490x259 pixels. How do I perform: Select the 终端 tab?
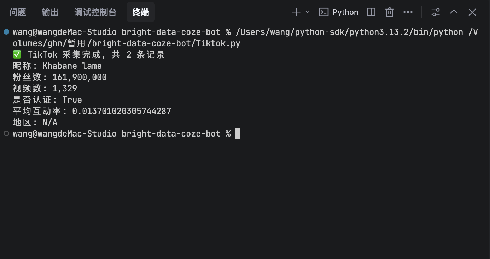(141, 12)
